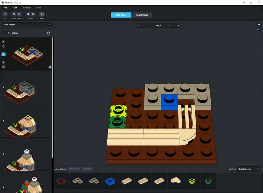Image resolution: width=263 pixels, height=193 pixels.
Task: Click the Exit instruction maker icon
Action: (x=5, y=14)
